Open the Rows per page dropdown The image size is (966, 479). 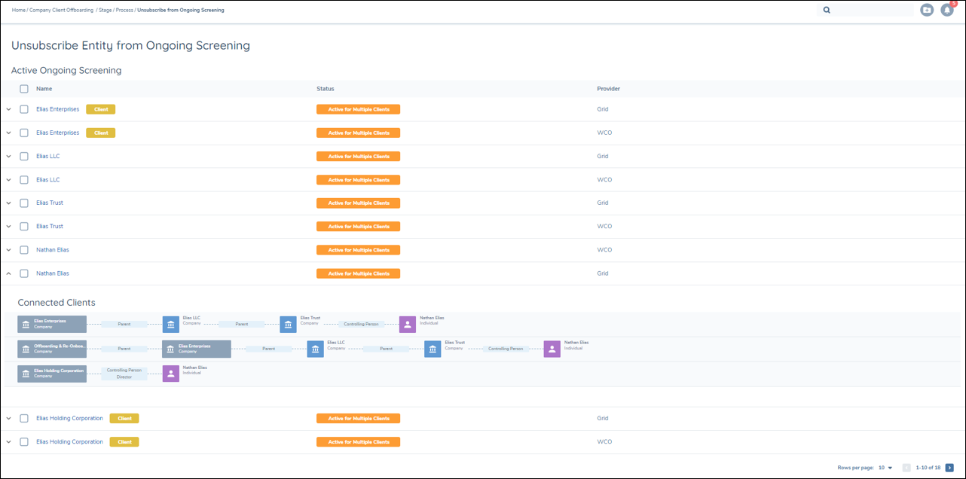pyautogui.click(x=885, y=468)
